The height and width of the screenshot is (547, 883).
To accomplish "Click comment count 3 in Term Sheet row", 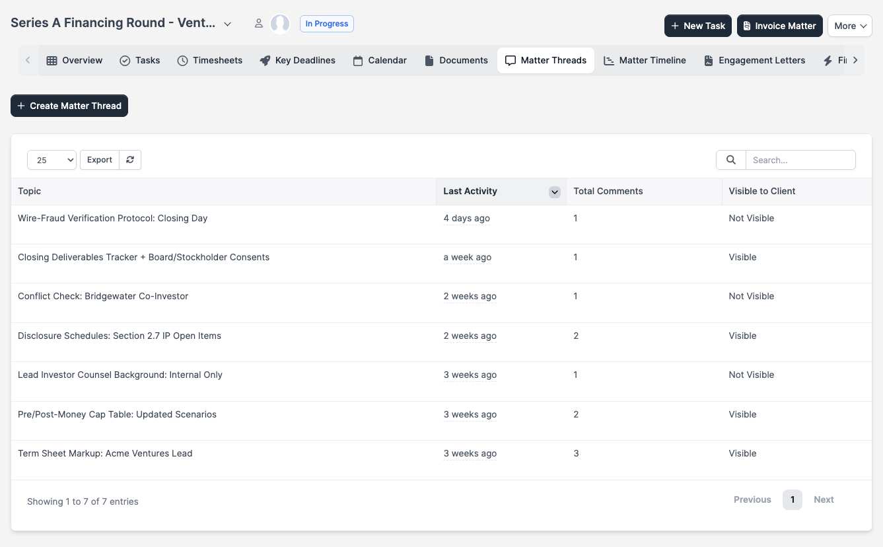I will tap(577, 453).
